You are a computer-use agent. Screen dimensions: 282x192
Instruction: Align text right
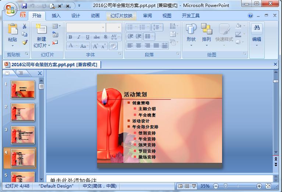click(x=147, y=45)
